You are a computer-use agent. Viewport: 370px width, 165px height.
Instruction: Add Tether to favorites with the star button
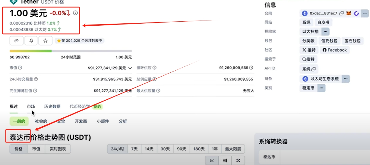tap(45, 41)
